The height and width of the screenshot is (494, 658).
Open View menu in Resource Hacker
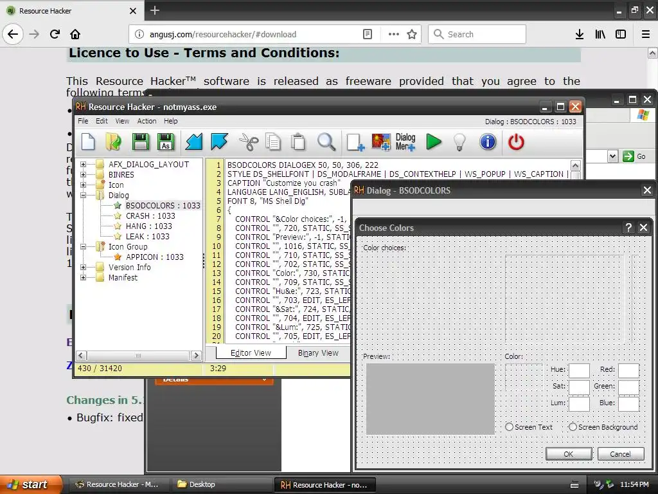122,121
